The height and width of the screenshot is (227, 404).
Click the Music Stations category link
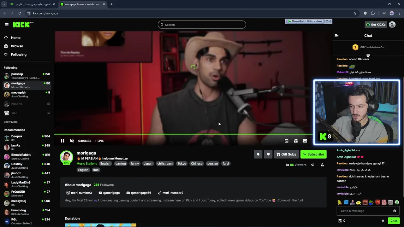[87, 164]
